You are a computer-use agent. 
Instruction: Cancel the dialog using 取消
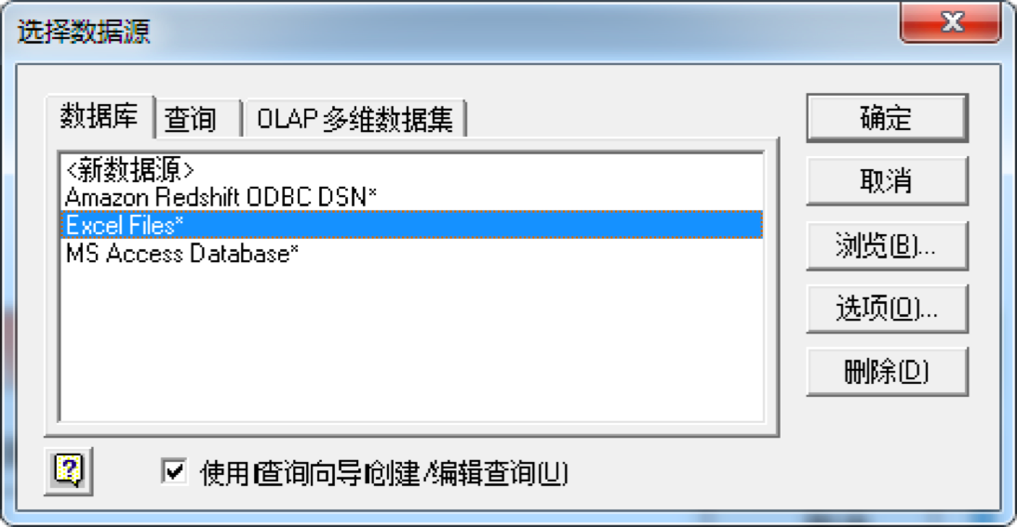click(x=887, y=181)
